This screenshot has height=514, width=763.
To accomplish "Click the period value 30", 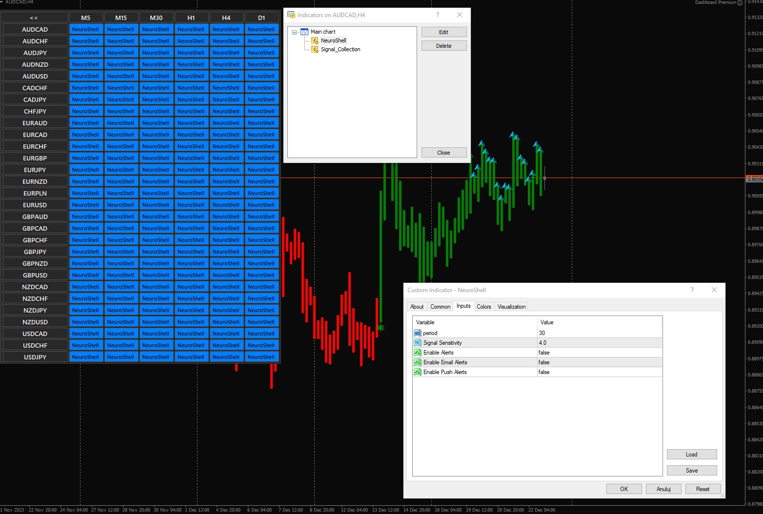I will pyautogui.click(x=600, y=333).
